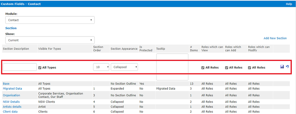The image size is (296, 114).
Task: Click the Section Appearance column header
Action: tap(124, 49)
